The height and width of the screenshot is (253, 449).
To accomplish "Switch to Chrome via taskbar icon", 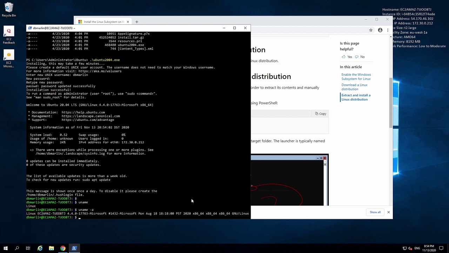I will pos(63,248).
